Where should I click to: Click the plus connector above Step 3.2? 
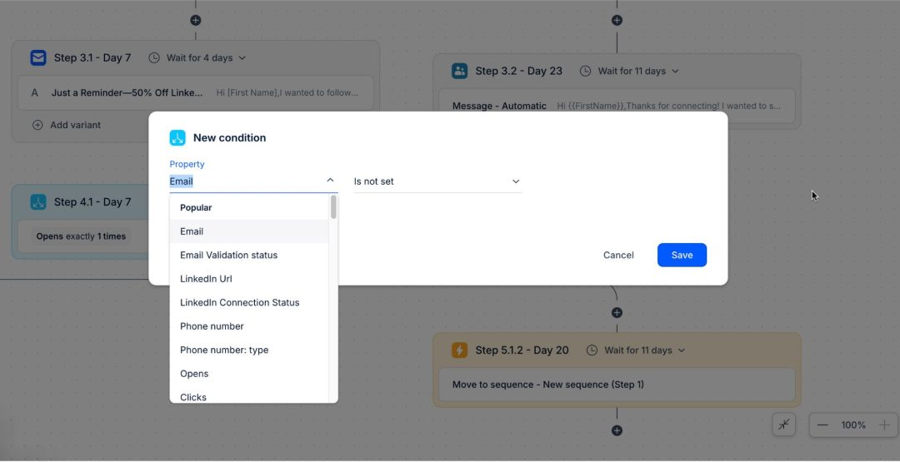[x=617, y=20]
